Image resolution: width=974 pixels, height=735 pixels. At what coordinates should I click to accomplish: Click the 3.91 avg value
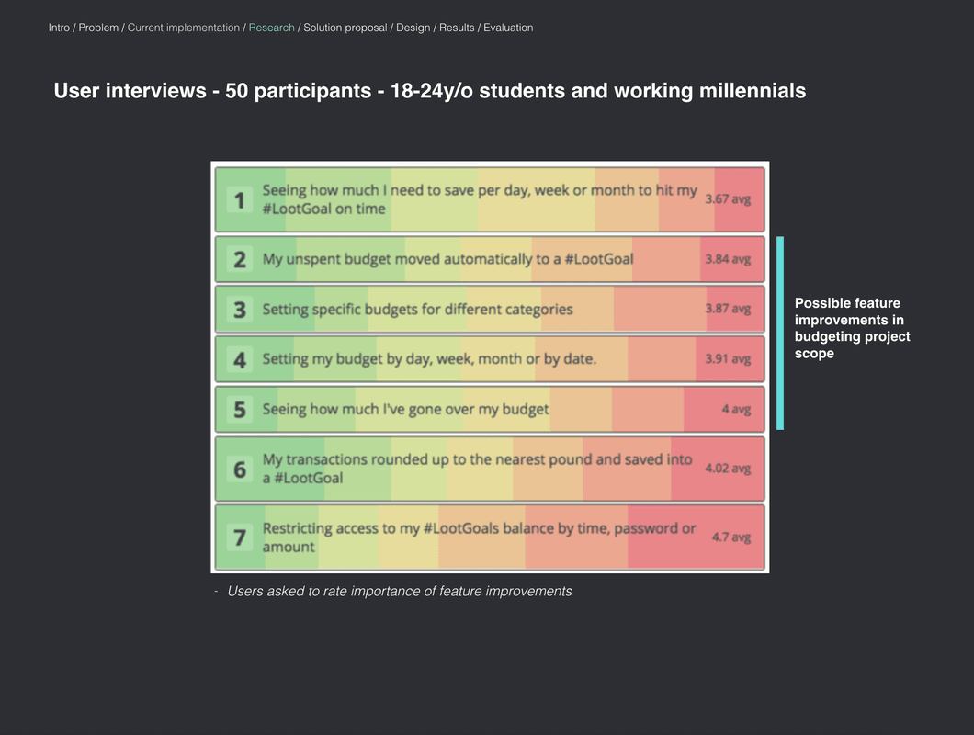(x=728, y=358)
